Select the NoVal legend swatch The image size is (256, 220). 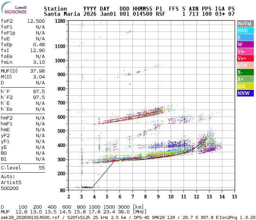(245, 23)
